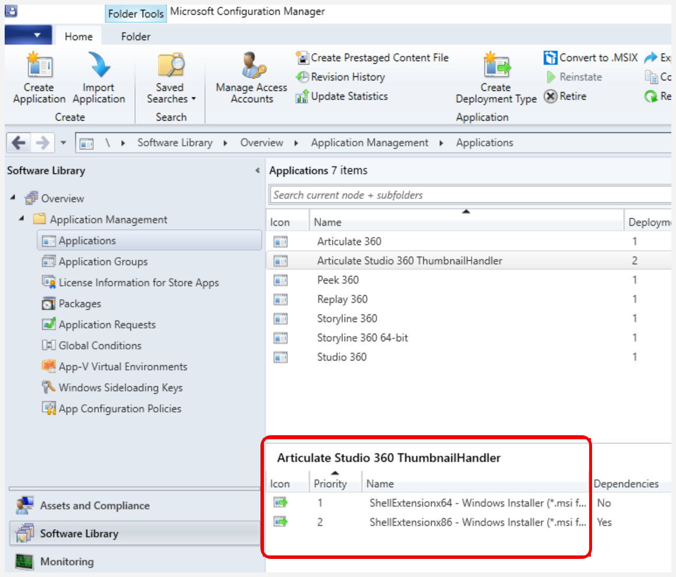Viewport: 676px width, 577px height.
Task: Click Create Prestaged Content File icon
Action: click(x=302, y=57)
